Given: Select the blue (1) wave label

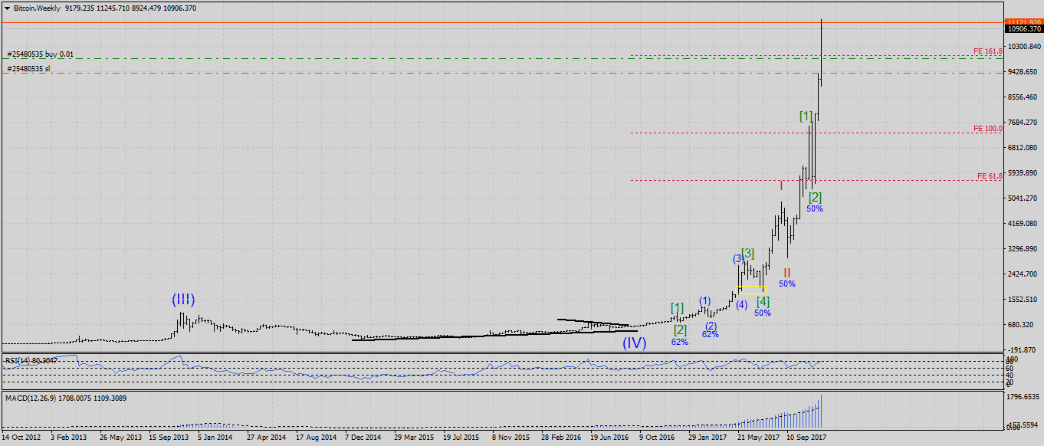Looking at the screenshot, I should [705, 301].
